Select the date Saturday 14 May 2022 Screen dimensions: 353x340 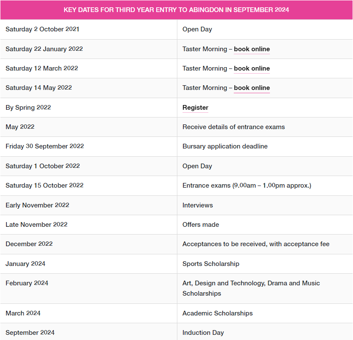pyautogui.click(x=39, y=88)
